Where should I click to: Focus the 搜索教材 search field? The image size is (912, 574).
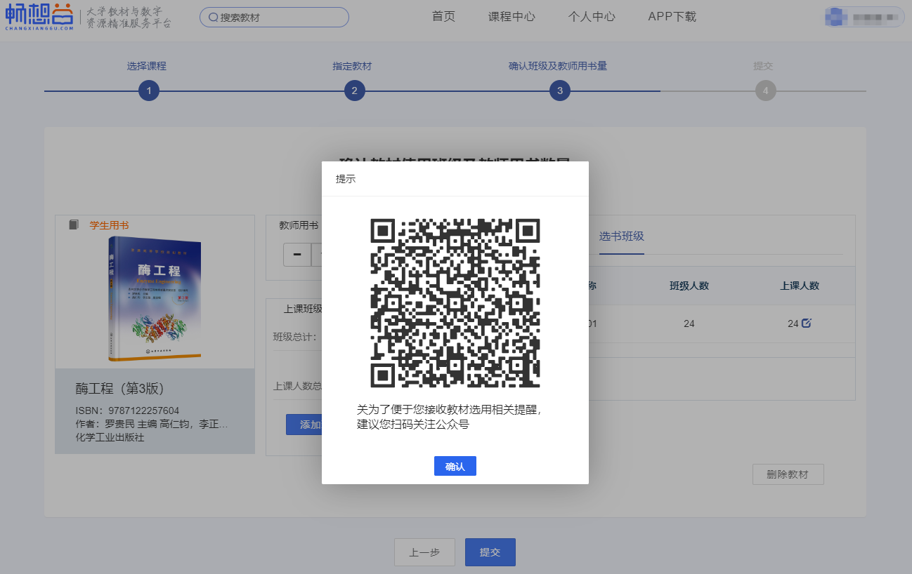click(281, 18)
